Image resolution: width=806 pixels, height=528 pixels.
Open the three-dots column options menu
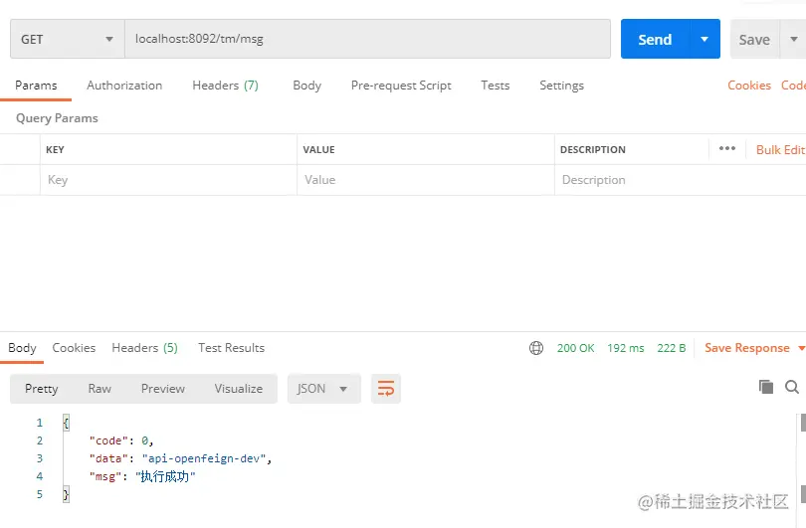point(726,148)
